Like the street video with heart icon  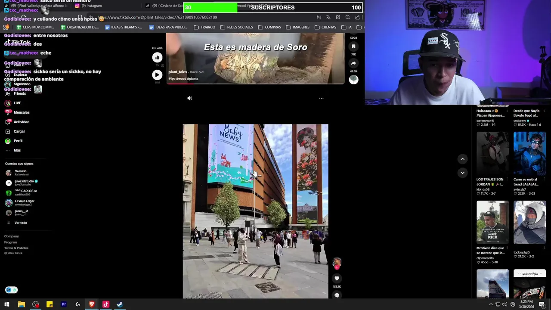337,279
